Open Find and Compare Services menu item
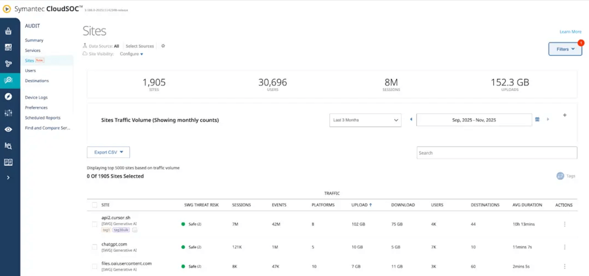The height and width of the screenshot is (276, 589). point(47,127)
